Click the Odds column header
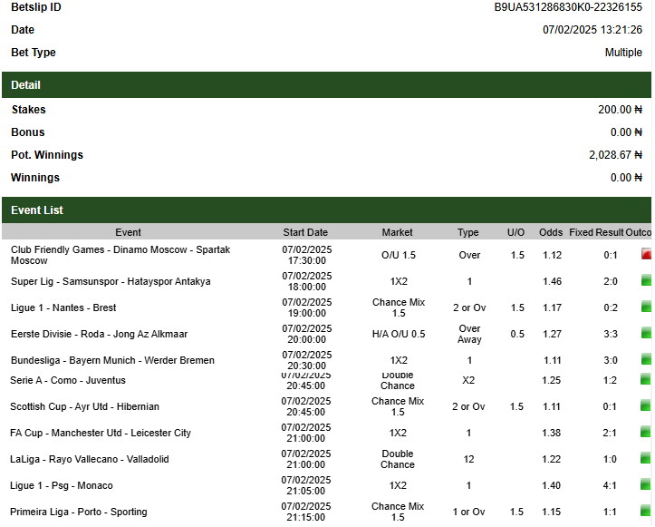 point(551,232)
